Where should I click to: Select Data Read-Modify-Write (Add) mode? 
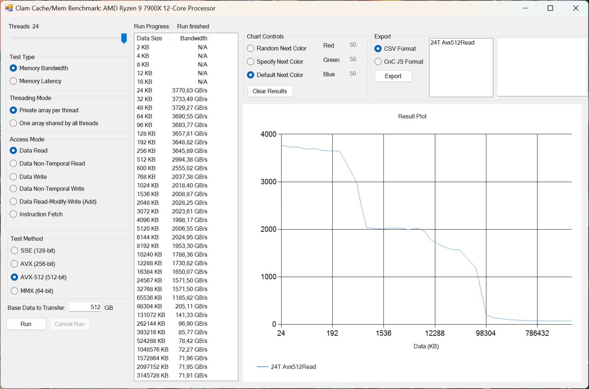click(53, 202)
